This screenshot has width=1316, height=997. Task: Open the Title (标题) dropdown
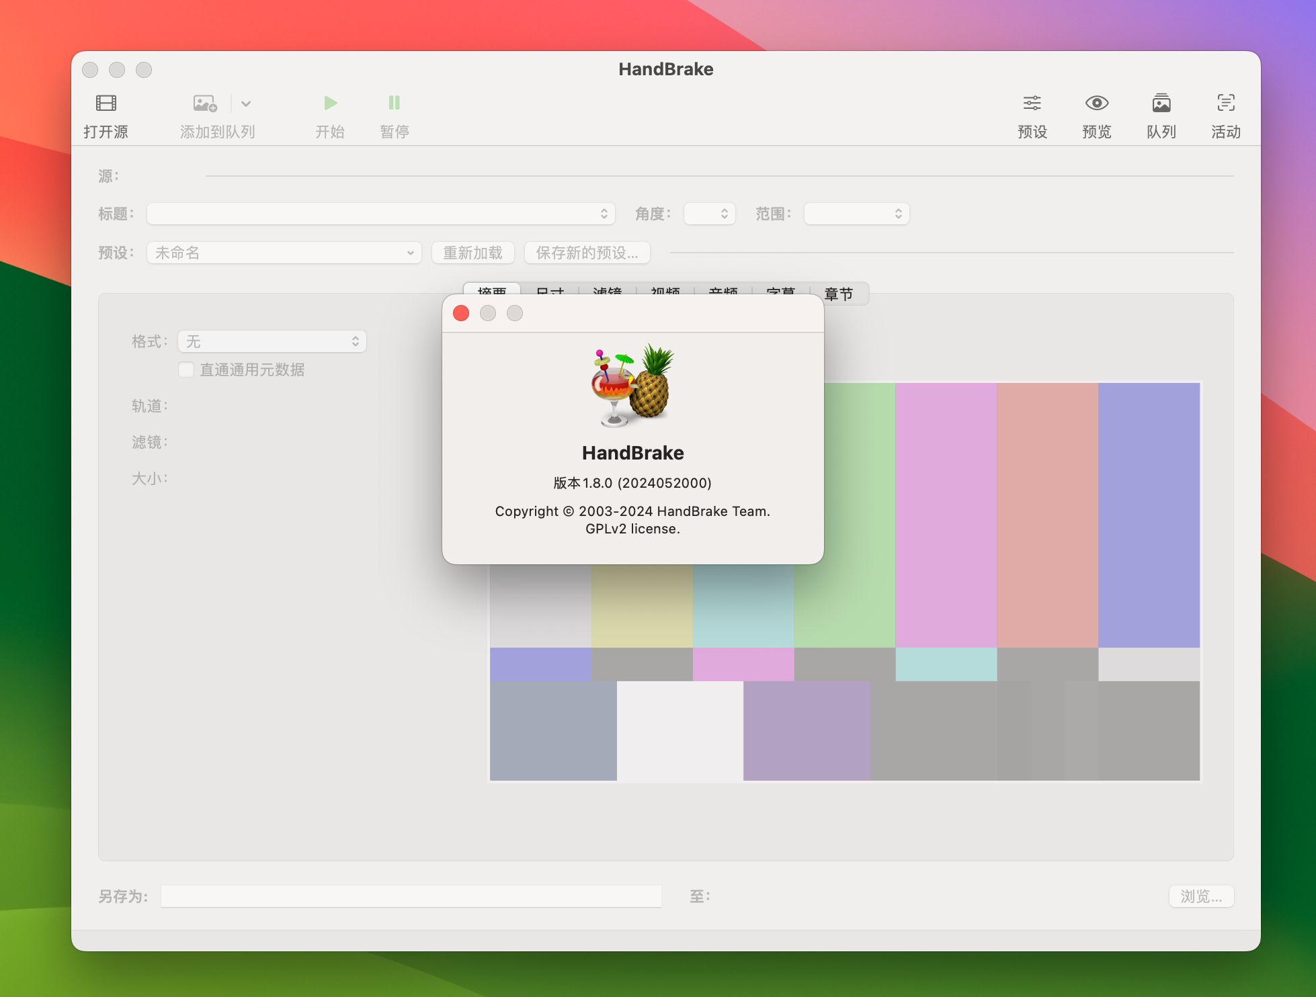380,214
